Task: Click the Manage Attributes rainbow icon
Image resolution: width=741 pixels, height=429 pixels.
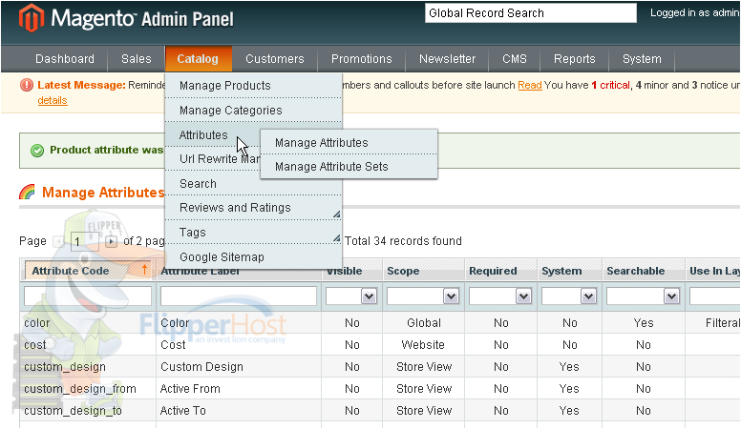Action: click(27, 192)
